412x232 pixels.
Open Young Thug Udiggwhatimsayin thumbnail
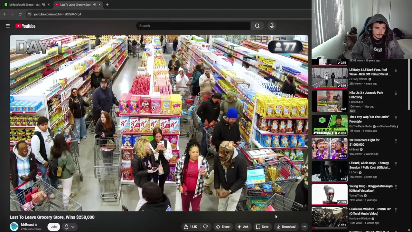pos(330,194)
